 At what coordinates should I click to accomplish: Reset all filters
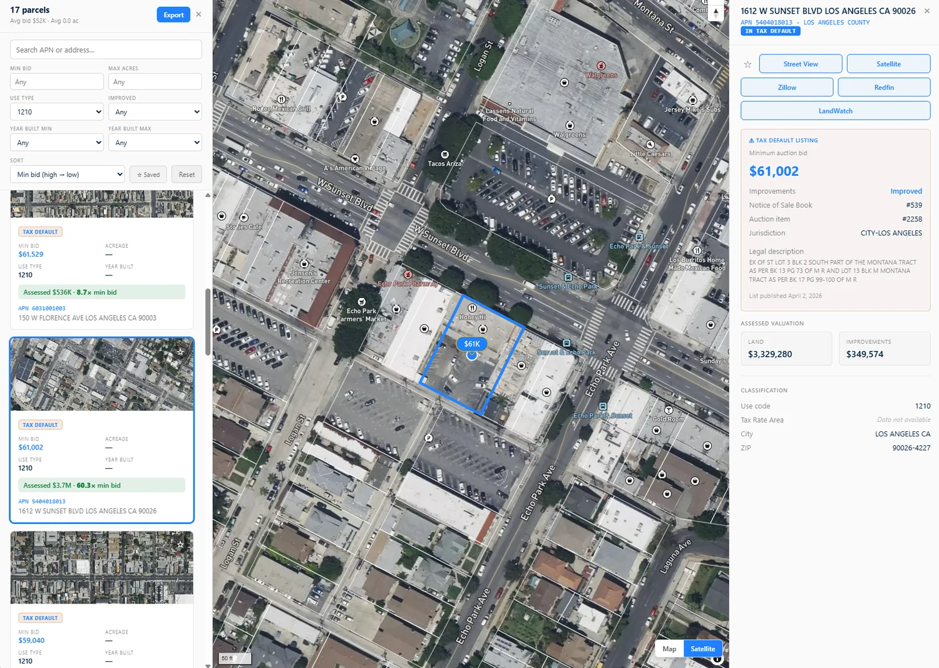click(x=187, y=175)
